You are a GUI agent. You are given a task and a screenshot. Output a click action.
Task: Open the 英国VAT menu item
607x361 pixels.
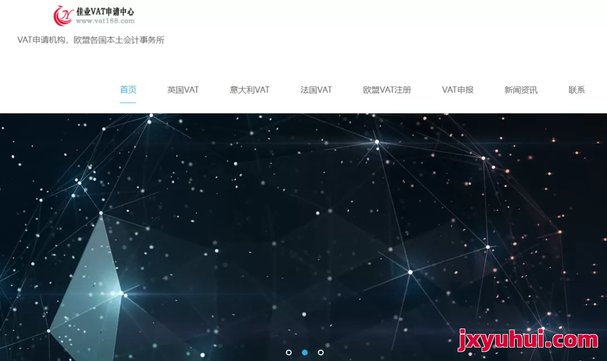pos(183,90)
